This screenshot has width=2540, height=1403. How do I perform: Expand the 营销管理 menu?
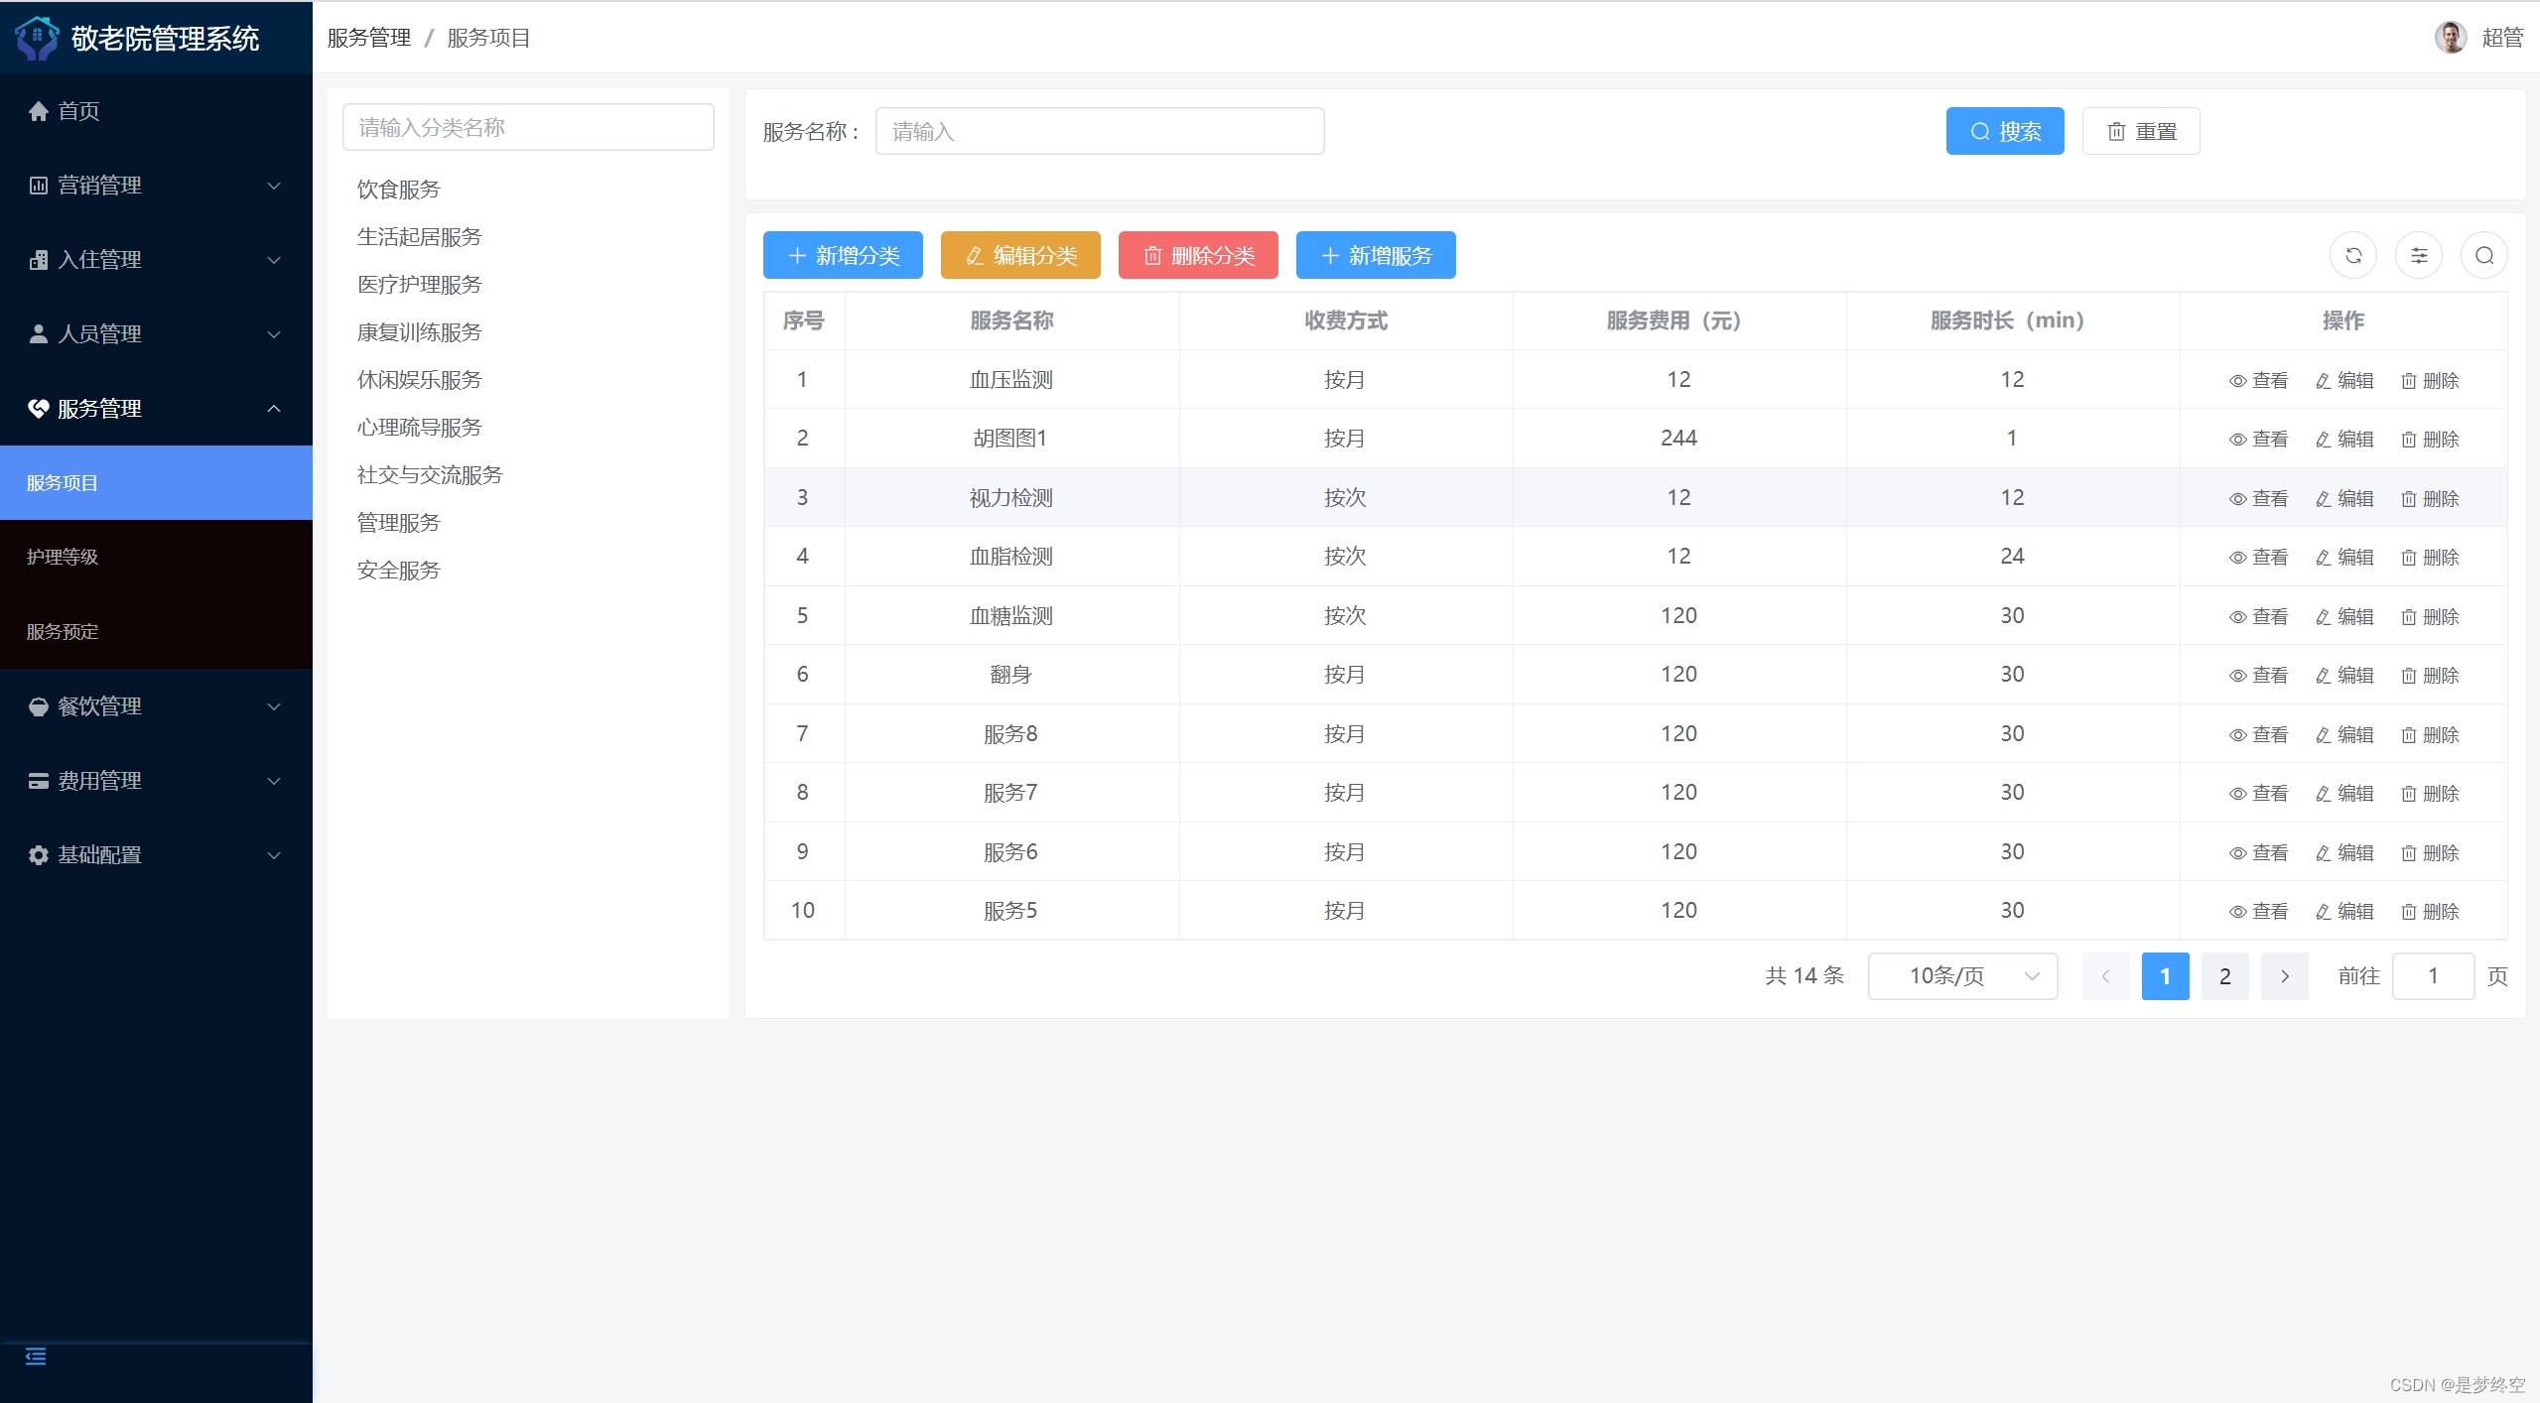click(156, 186)
